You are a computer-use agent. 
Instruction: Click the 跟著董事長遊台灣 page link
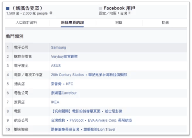[x=65, y=129]
